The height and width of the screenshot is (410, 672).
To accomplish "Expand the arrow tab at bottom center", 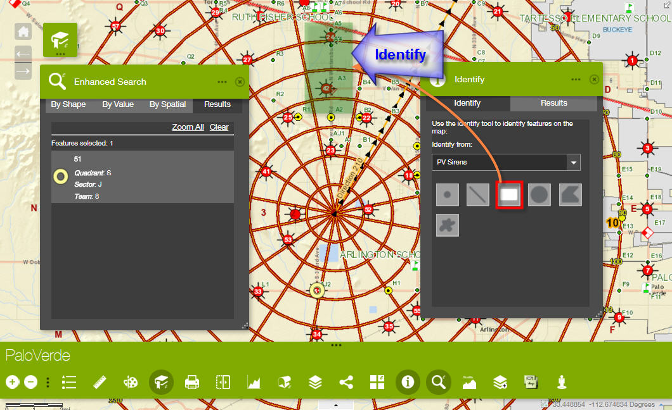I will [336, 405].
